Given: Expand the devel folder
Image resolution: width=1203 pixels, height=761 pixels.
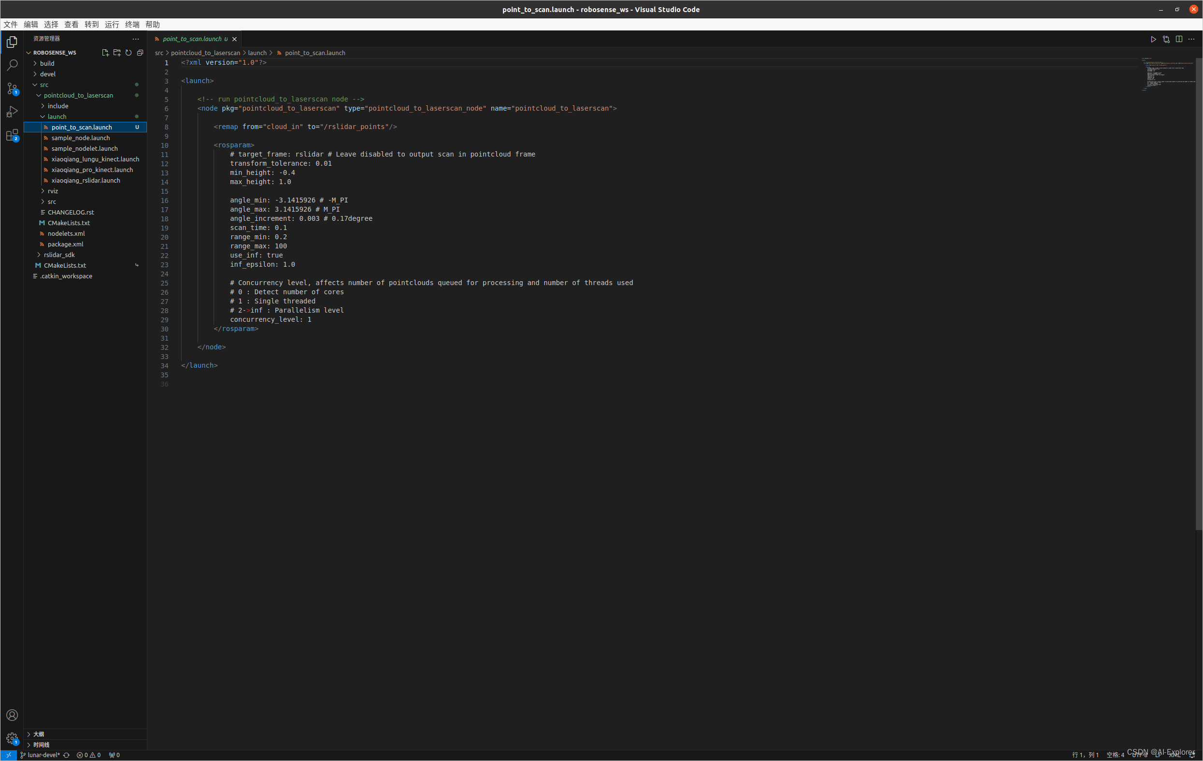Looking at the screenshot, I should [x=86, y=74].
